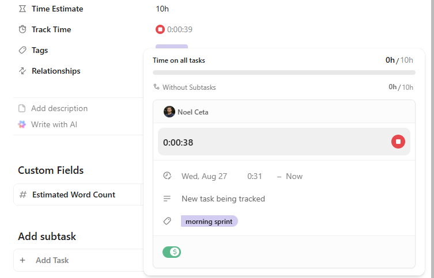Click the description lines icon in timer panel

tap(167, 199)
